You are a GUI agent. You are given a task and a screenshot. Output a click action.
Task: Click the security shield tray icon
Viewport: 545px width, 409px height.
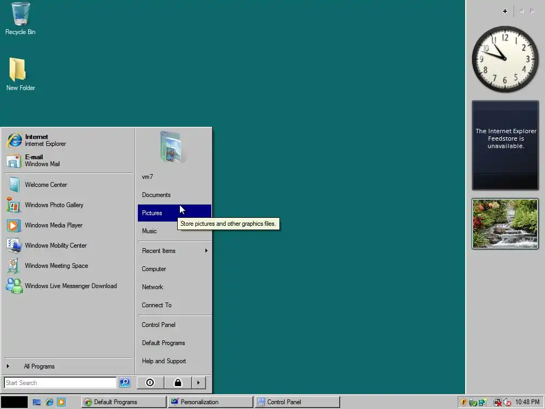click(464, 402)
